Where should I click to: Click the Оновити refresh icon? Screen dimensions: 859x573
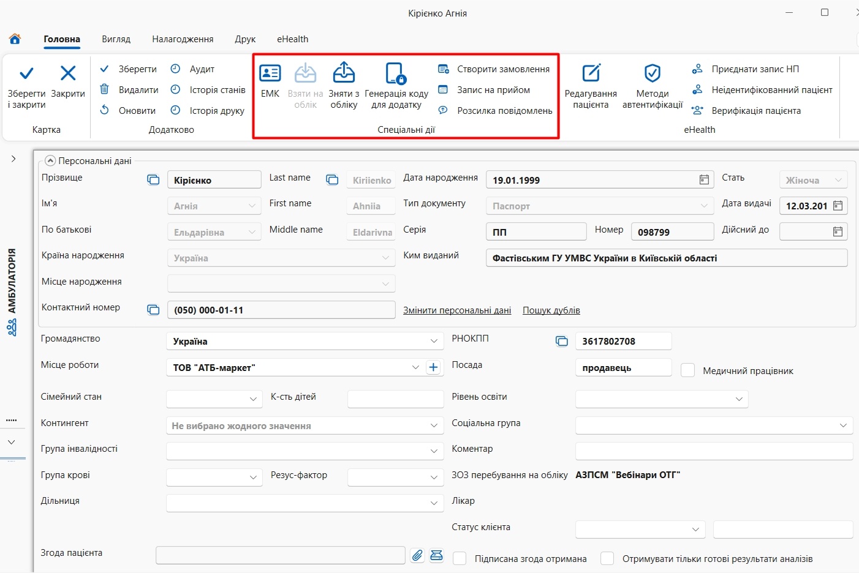(105, 110)
